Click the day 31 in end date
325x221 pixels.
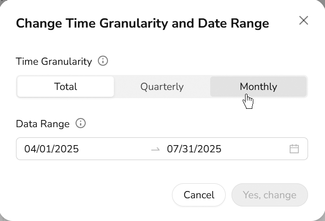point(189,149)
